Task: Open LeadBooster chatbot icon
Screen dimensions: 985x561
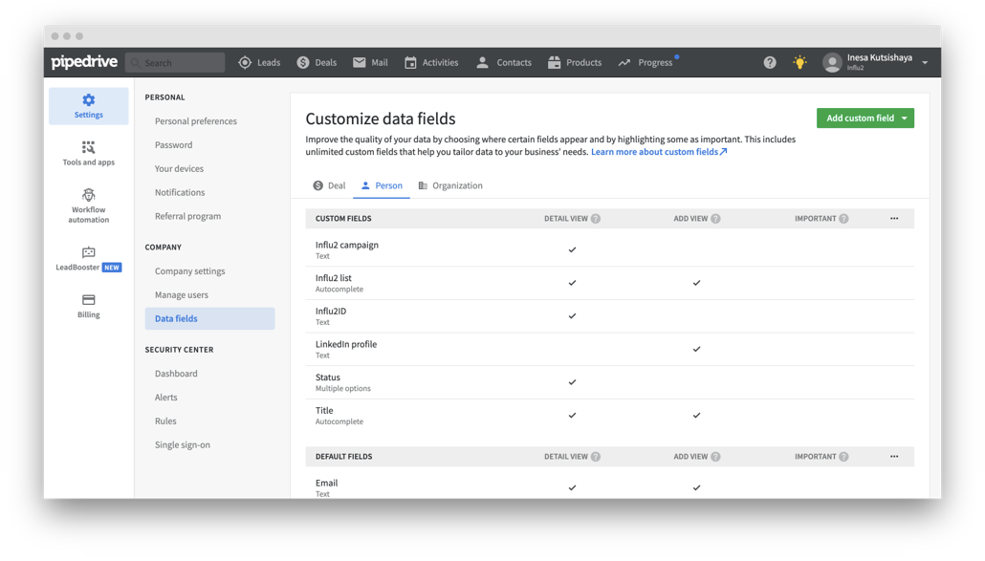Action: (x=89, y=253)
